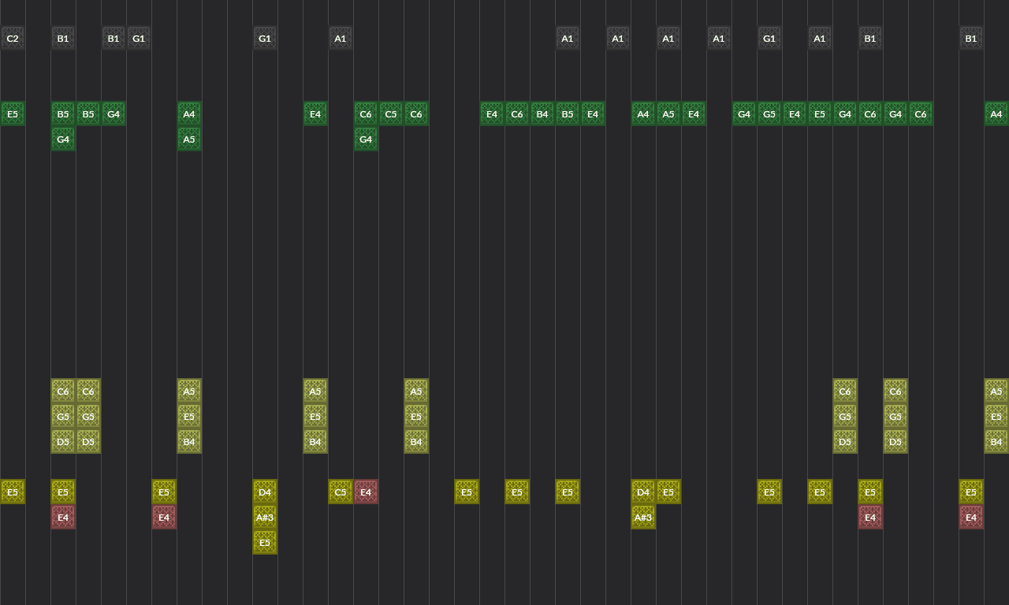Click an olive G5 chord note
The width and height of the screenshot is (1009, 605).
[63, 416]
